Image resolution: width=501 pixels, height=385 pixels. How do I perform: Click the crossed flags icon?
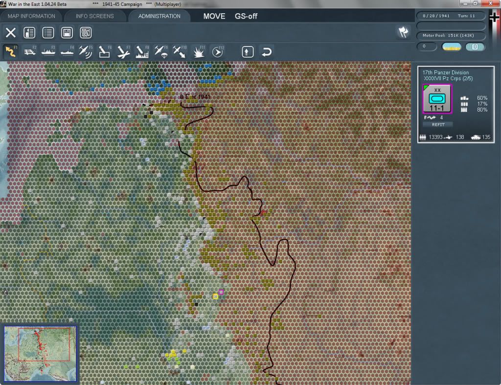click(x=403, y=32)
